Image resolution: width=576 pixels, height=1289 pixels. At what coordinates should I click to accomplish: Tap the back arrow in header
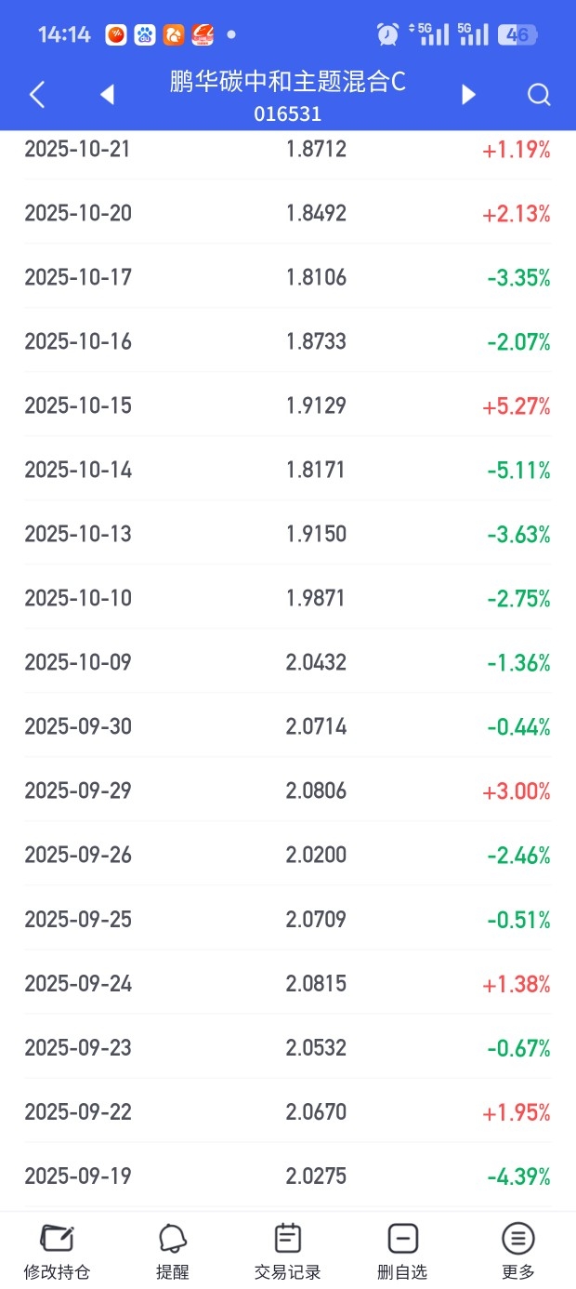[37, 94]
